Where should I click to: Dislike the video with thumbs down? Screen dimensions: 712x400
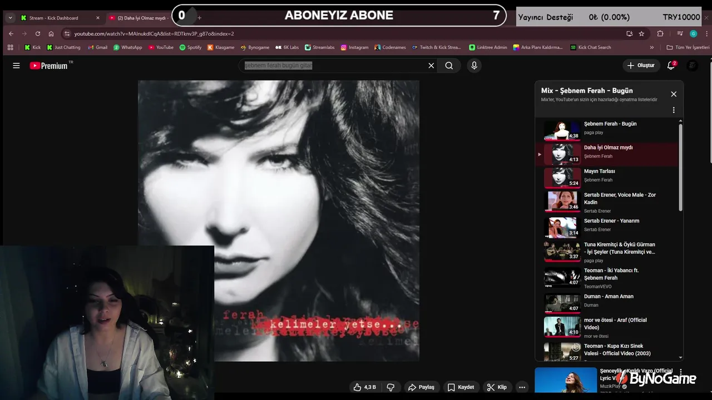click(x=390, y=387)
